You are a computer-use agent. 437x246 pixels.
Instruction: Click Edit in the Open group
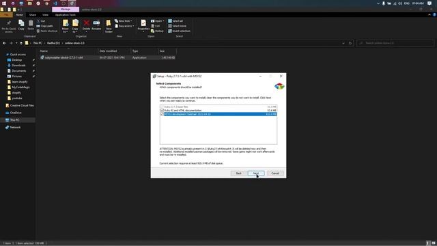click(x=156, y=26)
